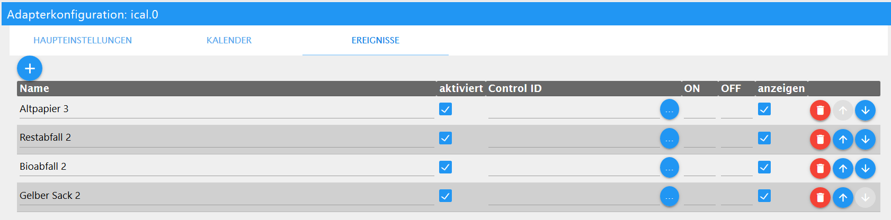Screen dimensions: 891x220
Task: Disable aktiviert checkbox for Altpapier 3
Action: coord(445,109)
